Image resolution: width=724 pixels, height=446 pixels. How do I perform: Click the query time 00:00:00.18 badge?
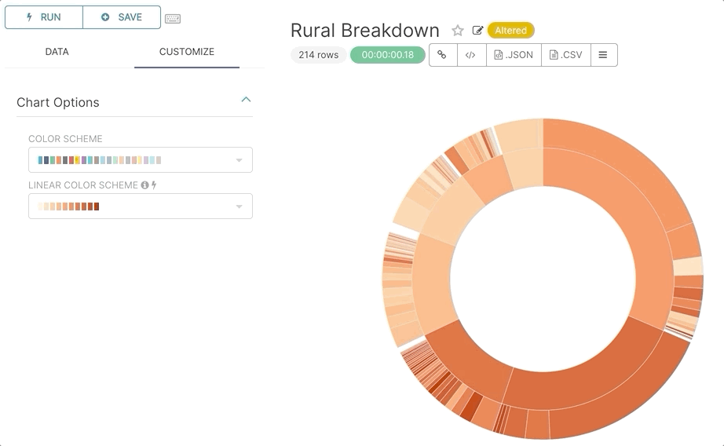click(x=387, y=55)
